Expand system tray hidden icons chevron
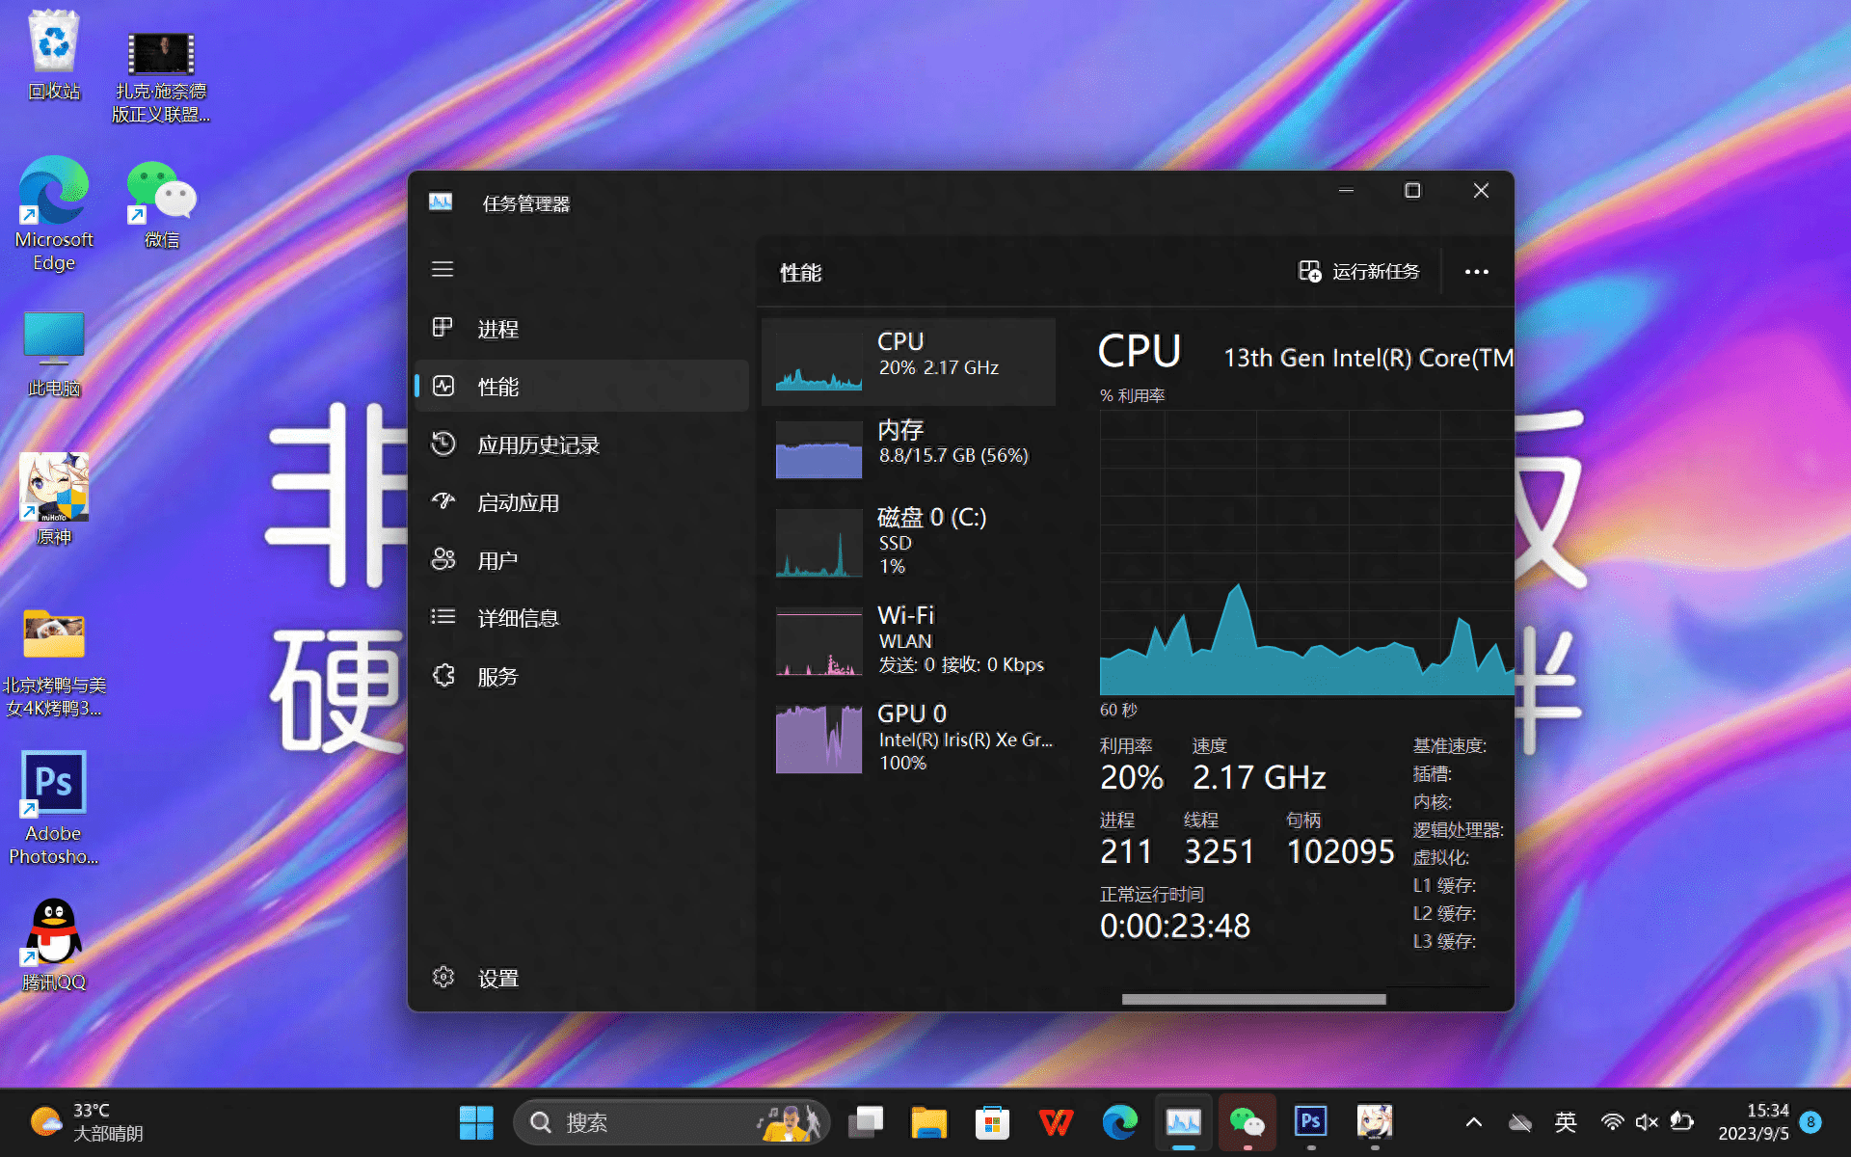Screen dimensions: 1851x1157 point(1473,1121)
